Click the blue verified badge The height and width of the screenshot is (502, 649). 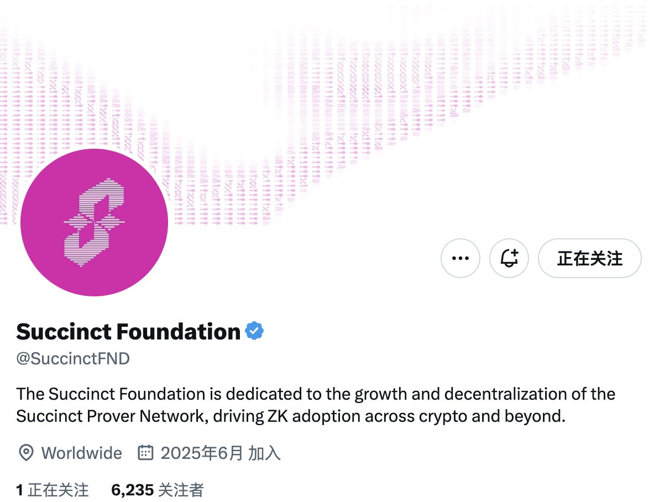[x=254, y=331]
